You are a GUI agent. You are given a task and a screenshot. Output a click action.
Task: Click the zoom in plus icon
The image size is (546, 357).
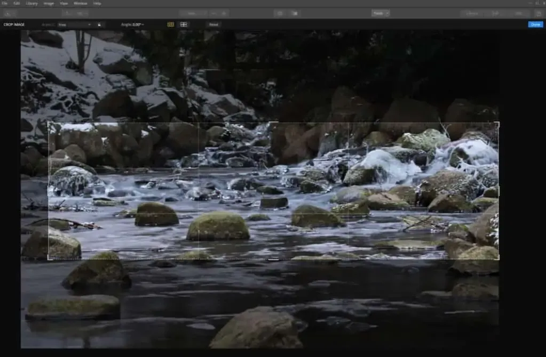224,13
